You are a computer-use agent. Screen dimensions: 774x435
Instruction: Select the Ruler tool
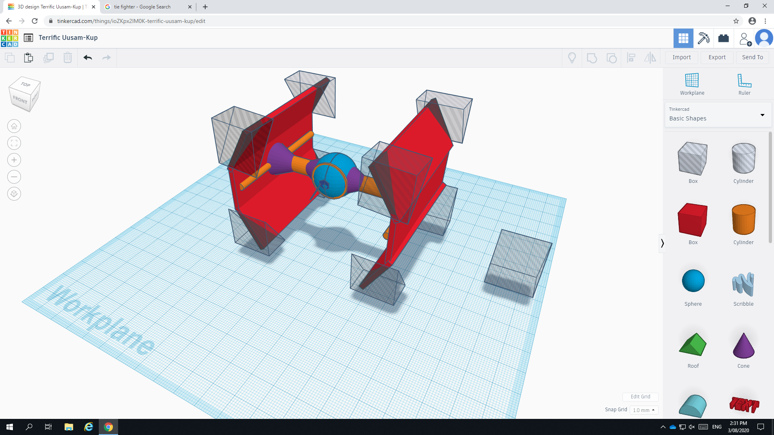tap(744, 84)
